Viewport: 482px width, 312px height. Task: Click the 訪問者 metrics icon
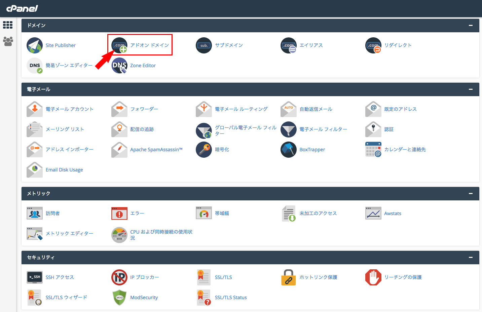tap(35, 213)
